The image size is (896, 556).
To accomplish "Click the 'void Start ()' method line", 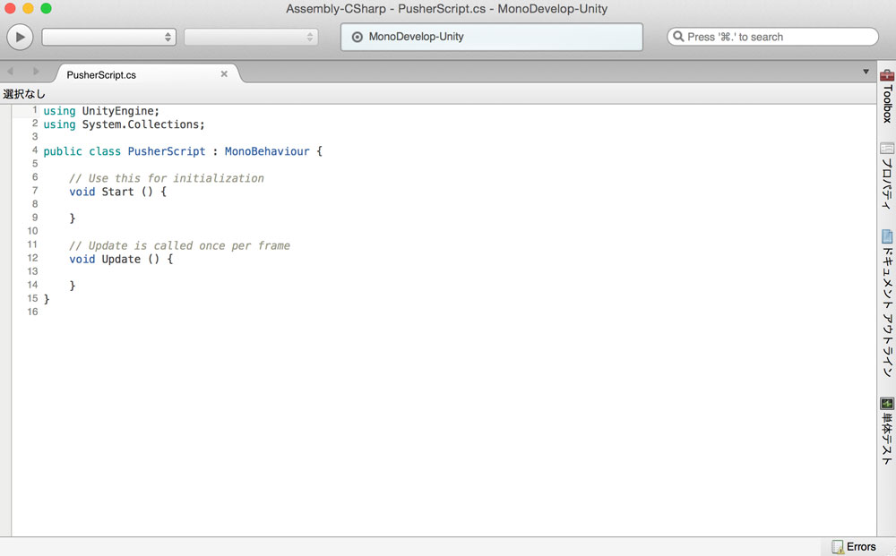I will point(117,192).
